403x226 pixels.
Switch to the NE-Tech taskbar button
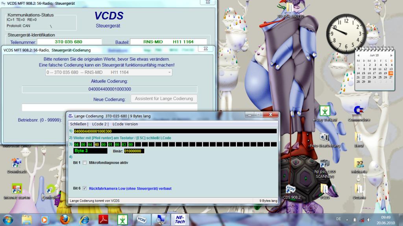[x=179, y=220]
